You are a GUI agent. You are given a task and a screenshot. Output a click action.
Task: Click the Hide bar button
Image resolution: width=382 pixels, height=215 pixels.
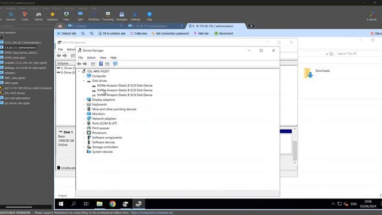pos(201,33)
